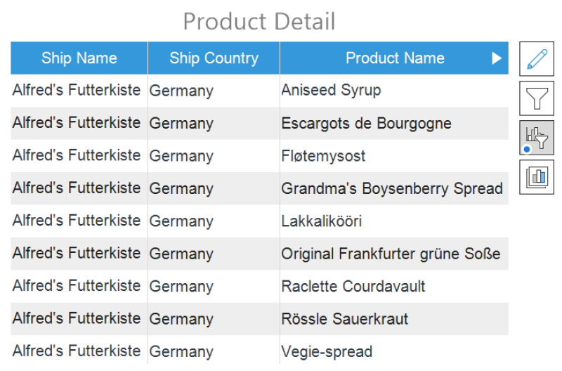Sort by Ship Name column header
This screenshot has width=562, height=371.
[x=79, y=58]
